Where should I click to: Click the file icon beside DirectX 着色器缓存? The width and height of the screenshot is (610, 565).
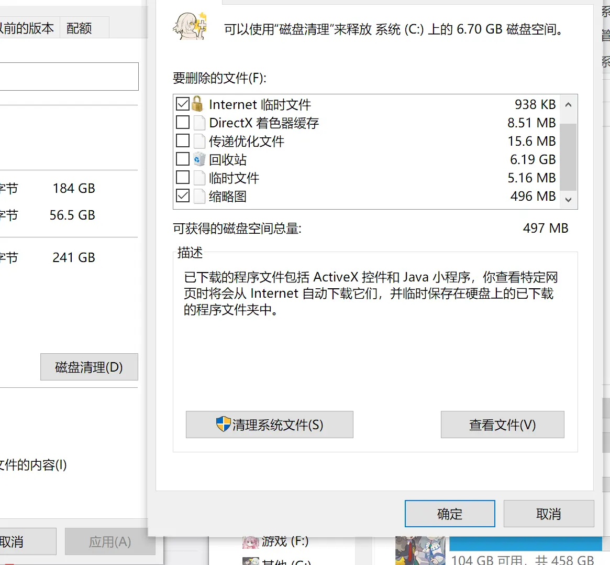point(199,123)
